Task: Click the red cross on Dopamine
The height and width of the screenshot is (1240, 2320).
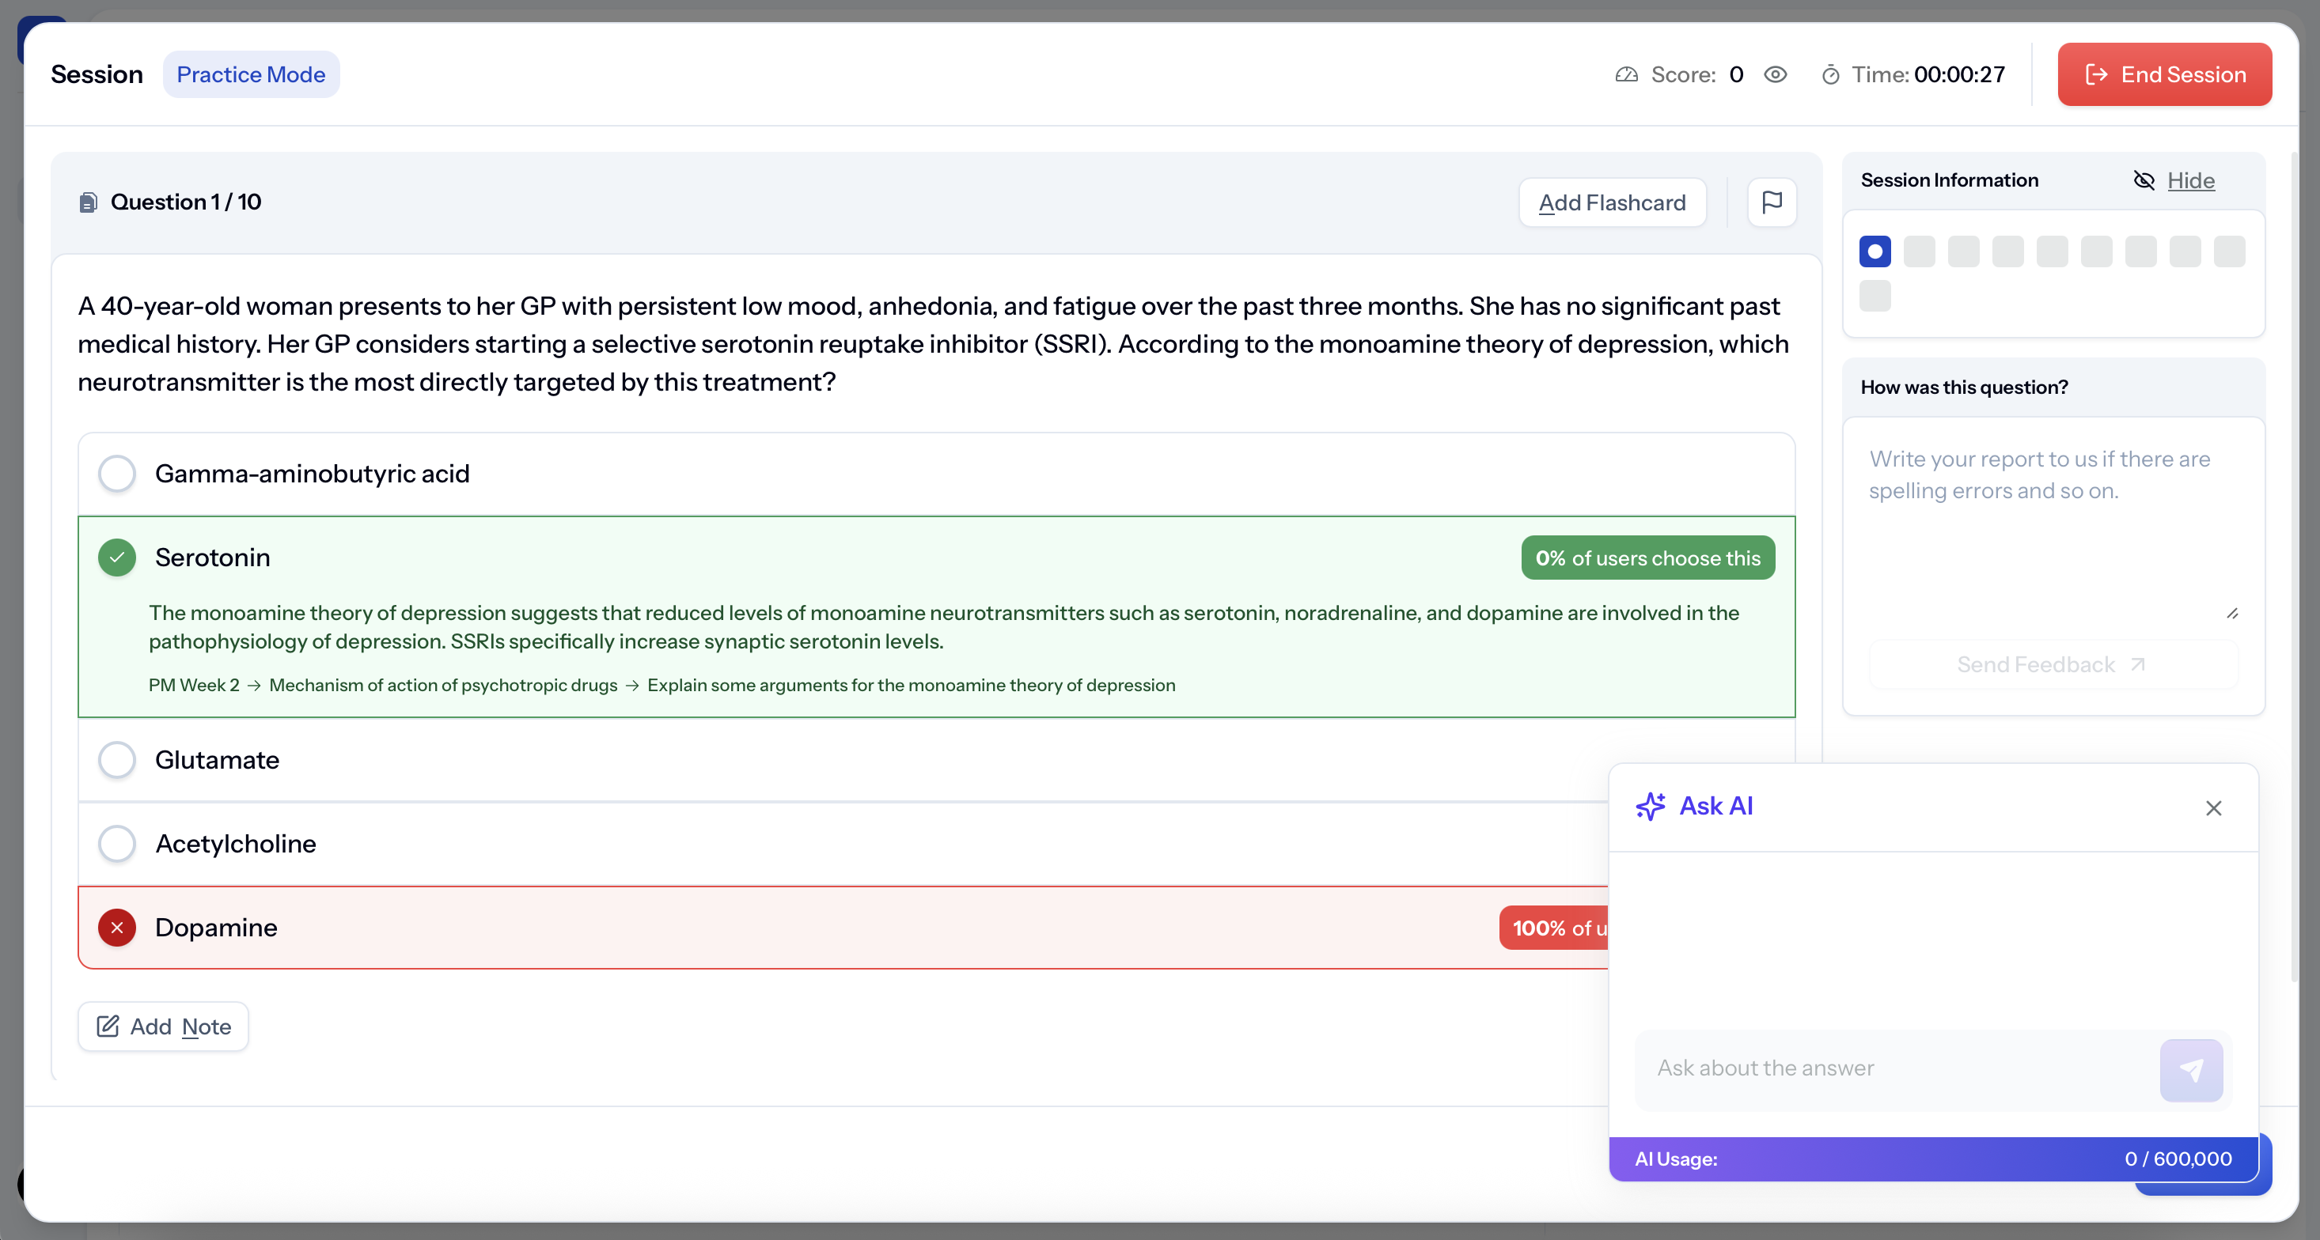Action: click(117, 928)
